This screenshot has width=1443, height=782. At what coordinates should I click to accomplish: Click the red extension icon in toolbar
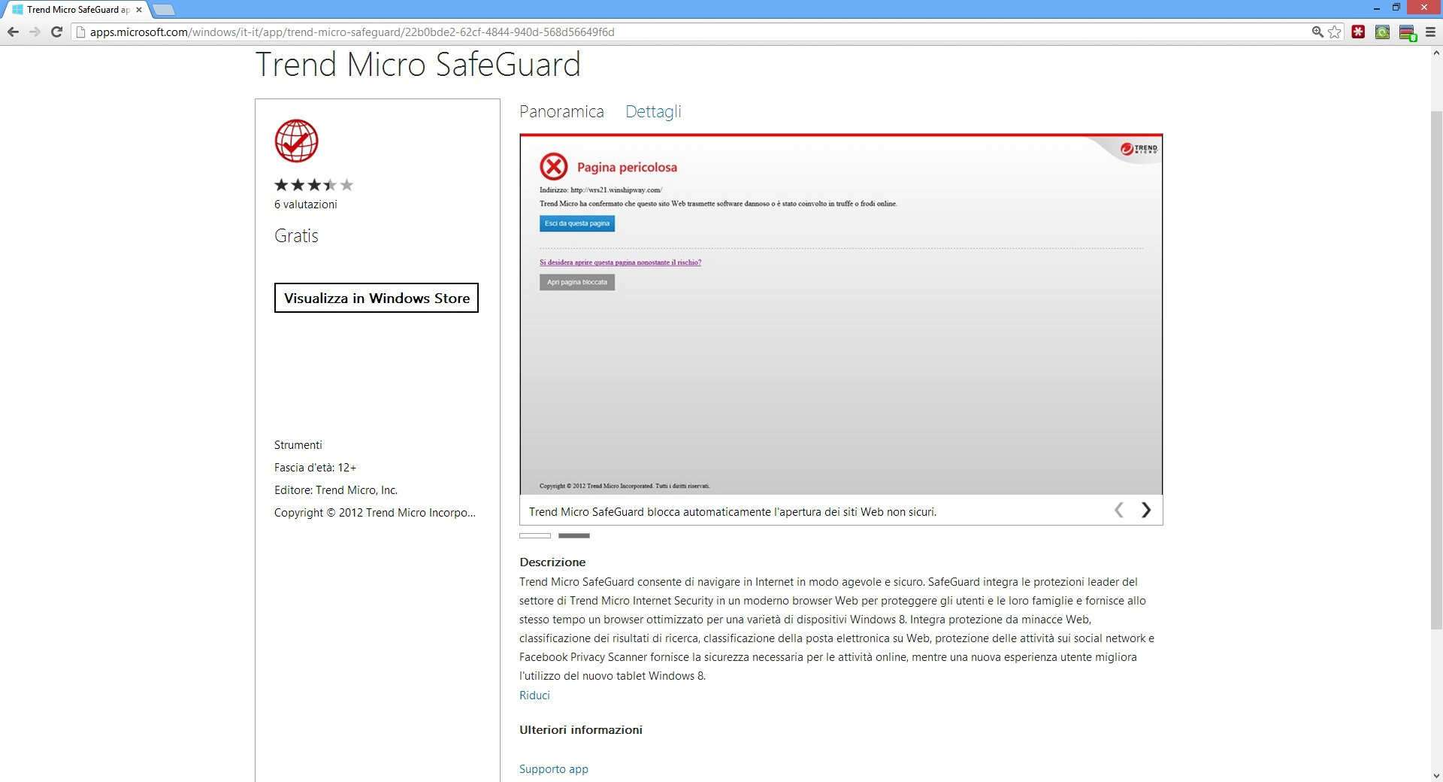coord(1358,32)
